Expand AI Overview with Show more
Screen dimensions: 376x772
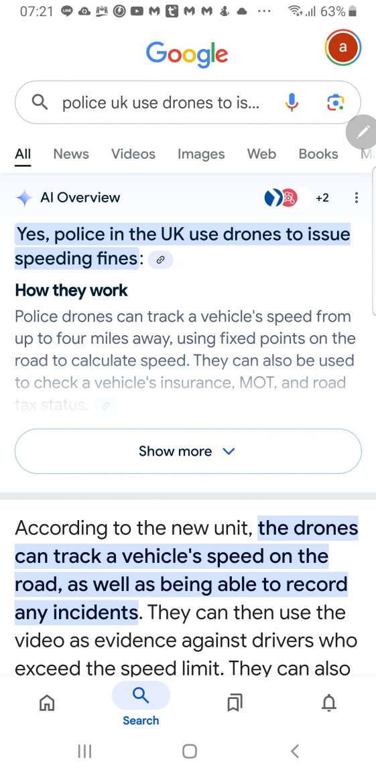[x=188, y=451]
